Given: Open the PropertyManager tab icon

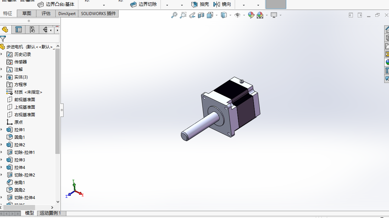Looking at the screenshot, I should [18, 30].
